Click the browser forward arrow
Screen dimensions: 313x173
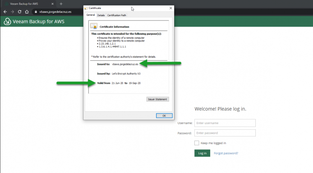point(12,12)
